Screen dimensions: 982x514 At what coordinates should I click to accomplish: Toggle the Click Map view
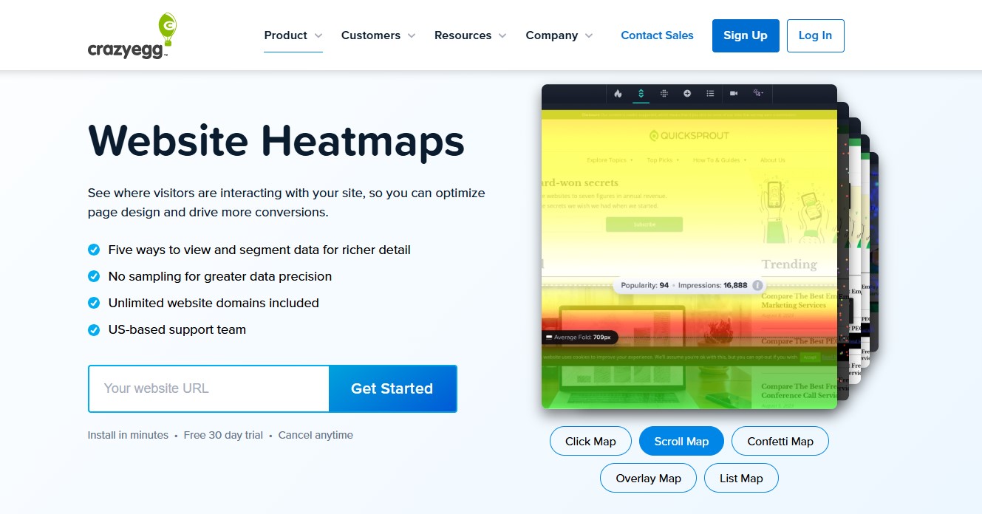click(x=590, y=441)
